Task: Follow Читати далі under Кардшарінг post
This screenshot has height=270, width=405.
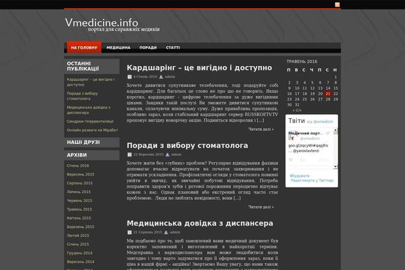Action: pyautogui.click(x=261, y=129)
